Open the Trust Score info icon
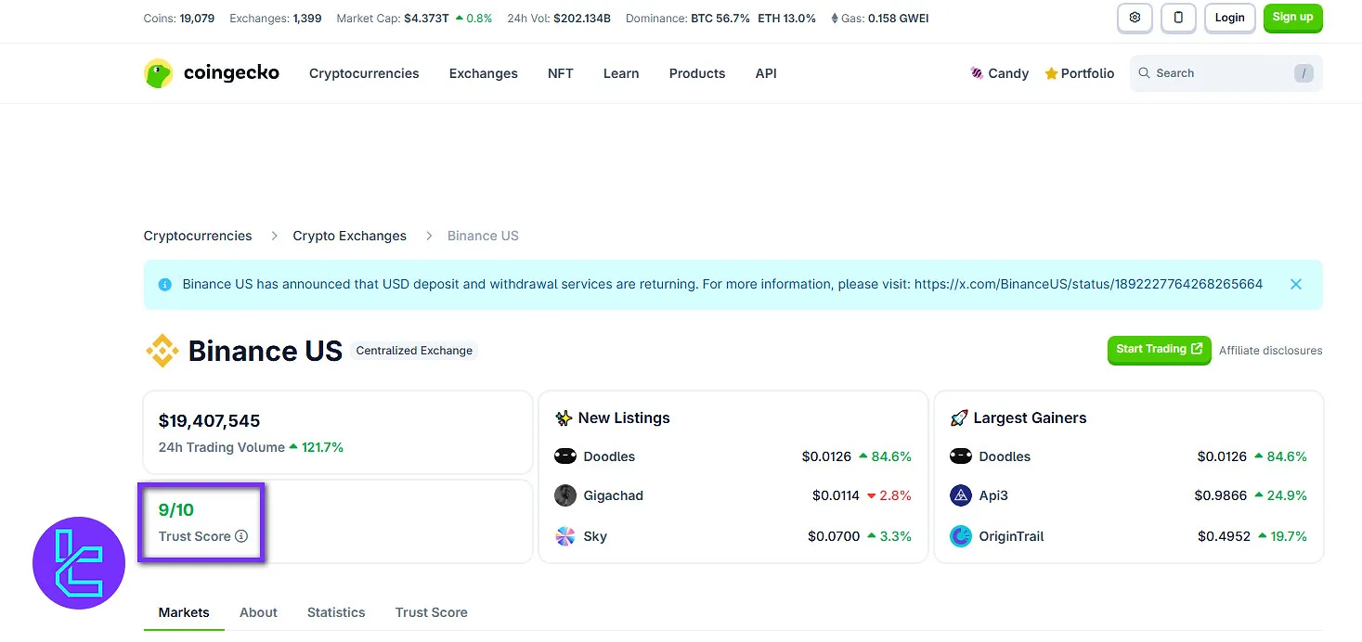The width and height of the screenshot is (1362, 642). (242, 536)
